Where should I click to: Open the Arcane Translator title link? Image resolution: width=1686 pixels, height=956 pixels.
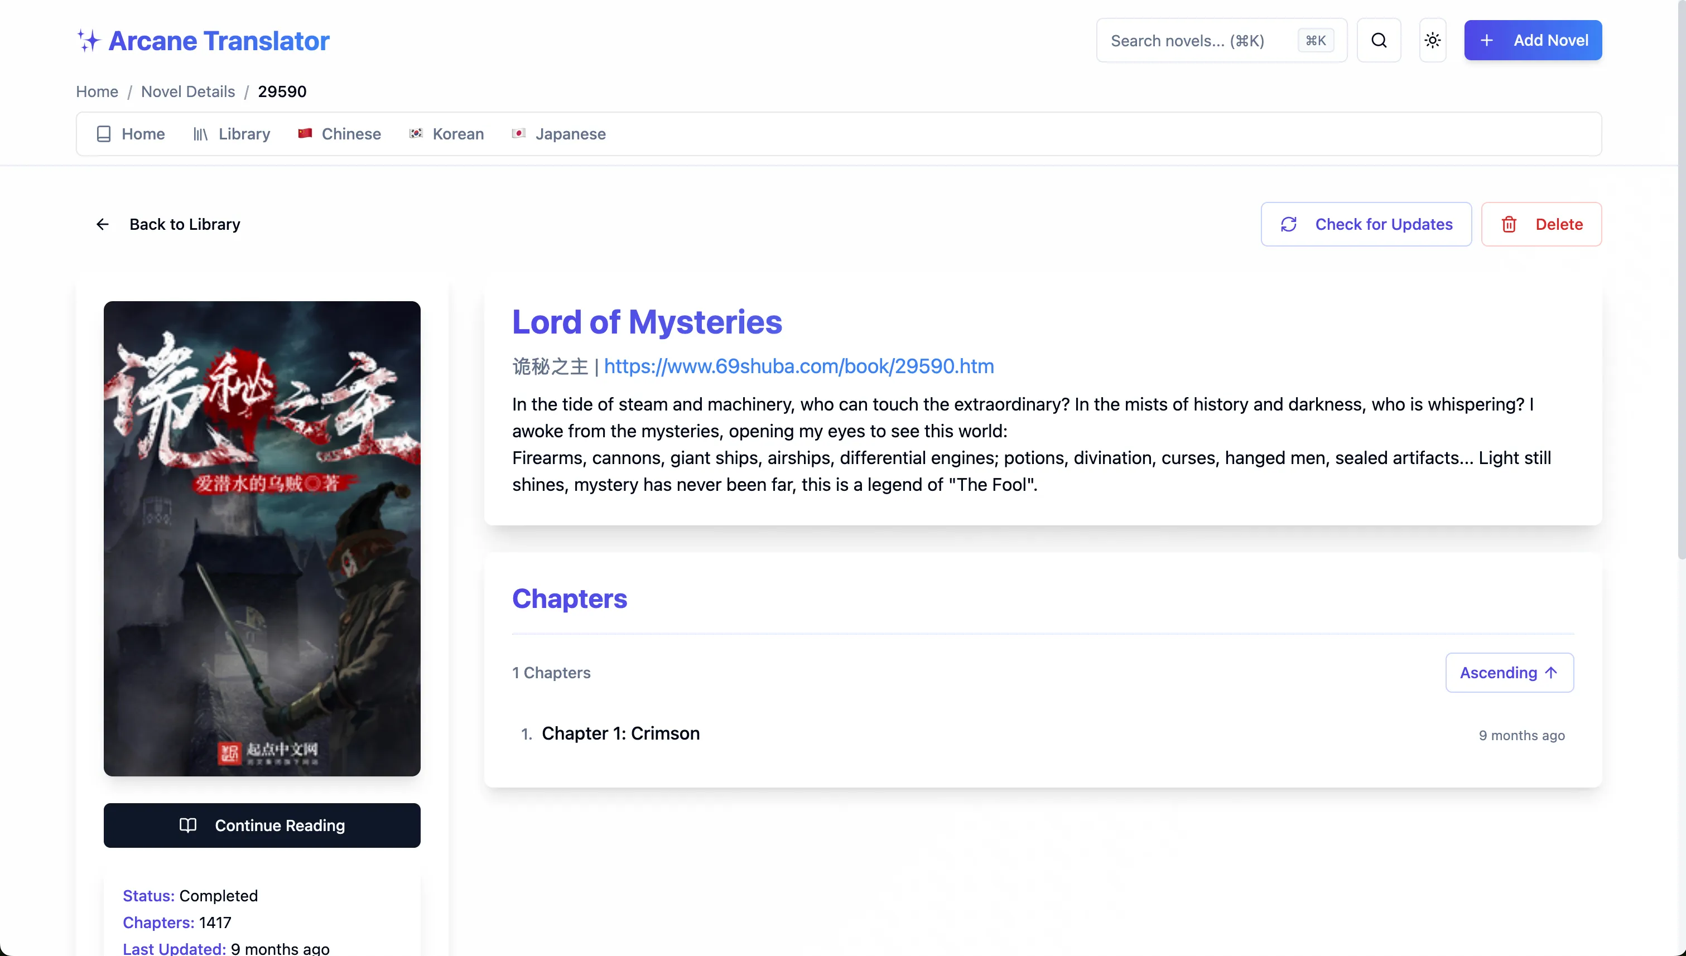point(219,41)
